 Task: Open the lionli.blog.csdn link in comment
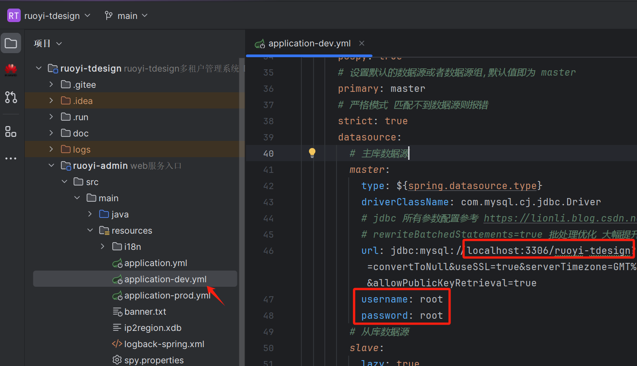pyautogui.click(x=560, y=218)
